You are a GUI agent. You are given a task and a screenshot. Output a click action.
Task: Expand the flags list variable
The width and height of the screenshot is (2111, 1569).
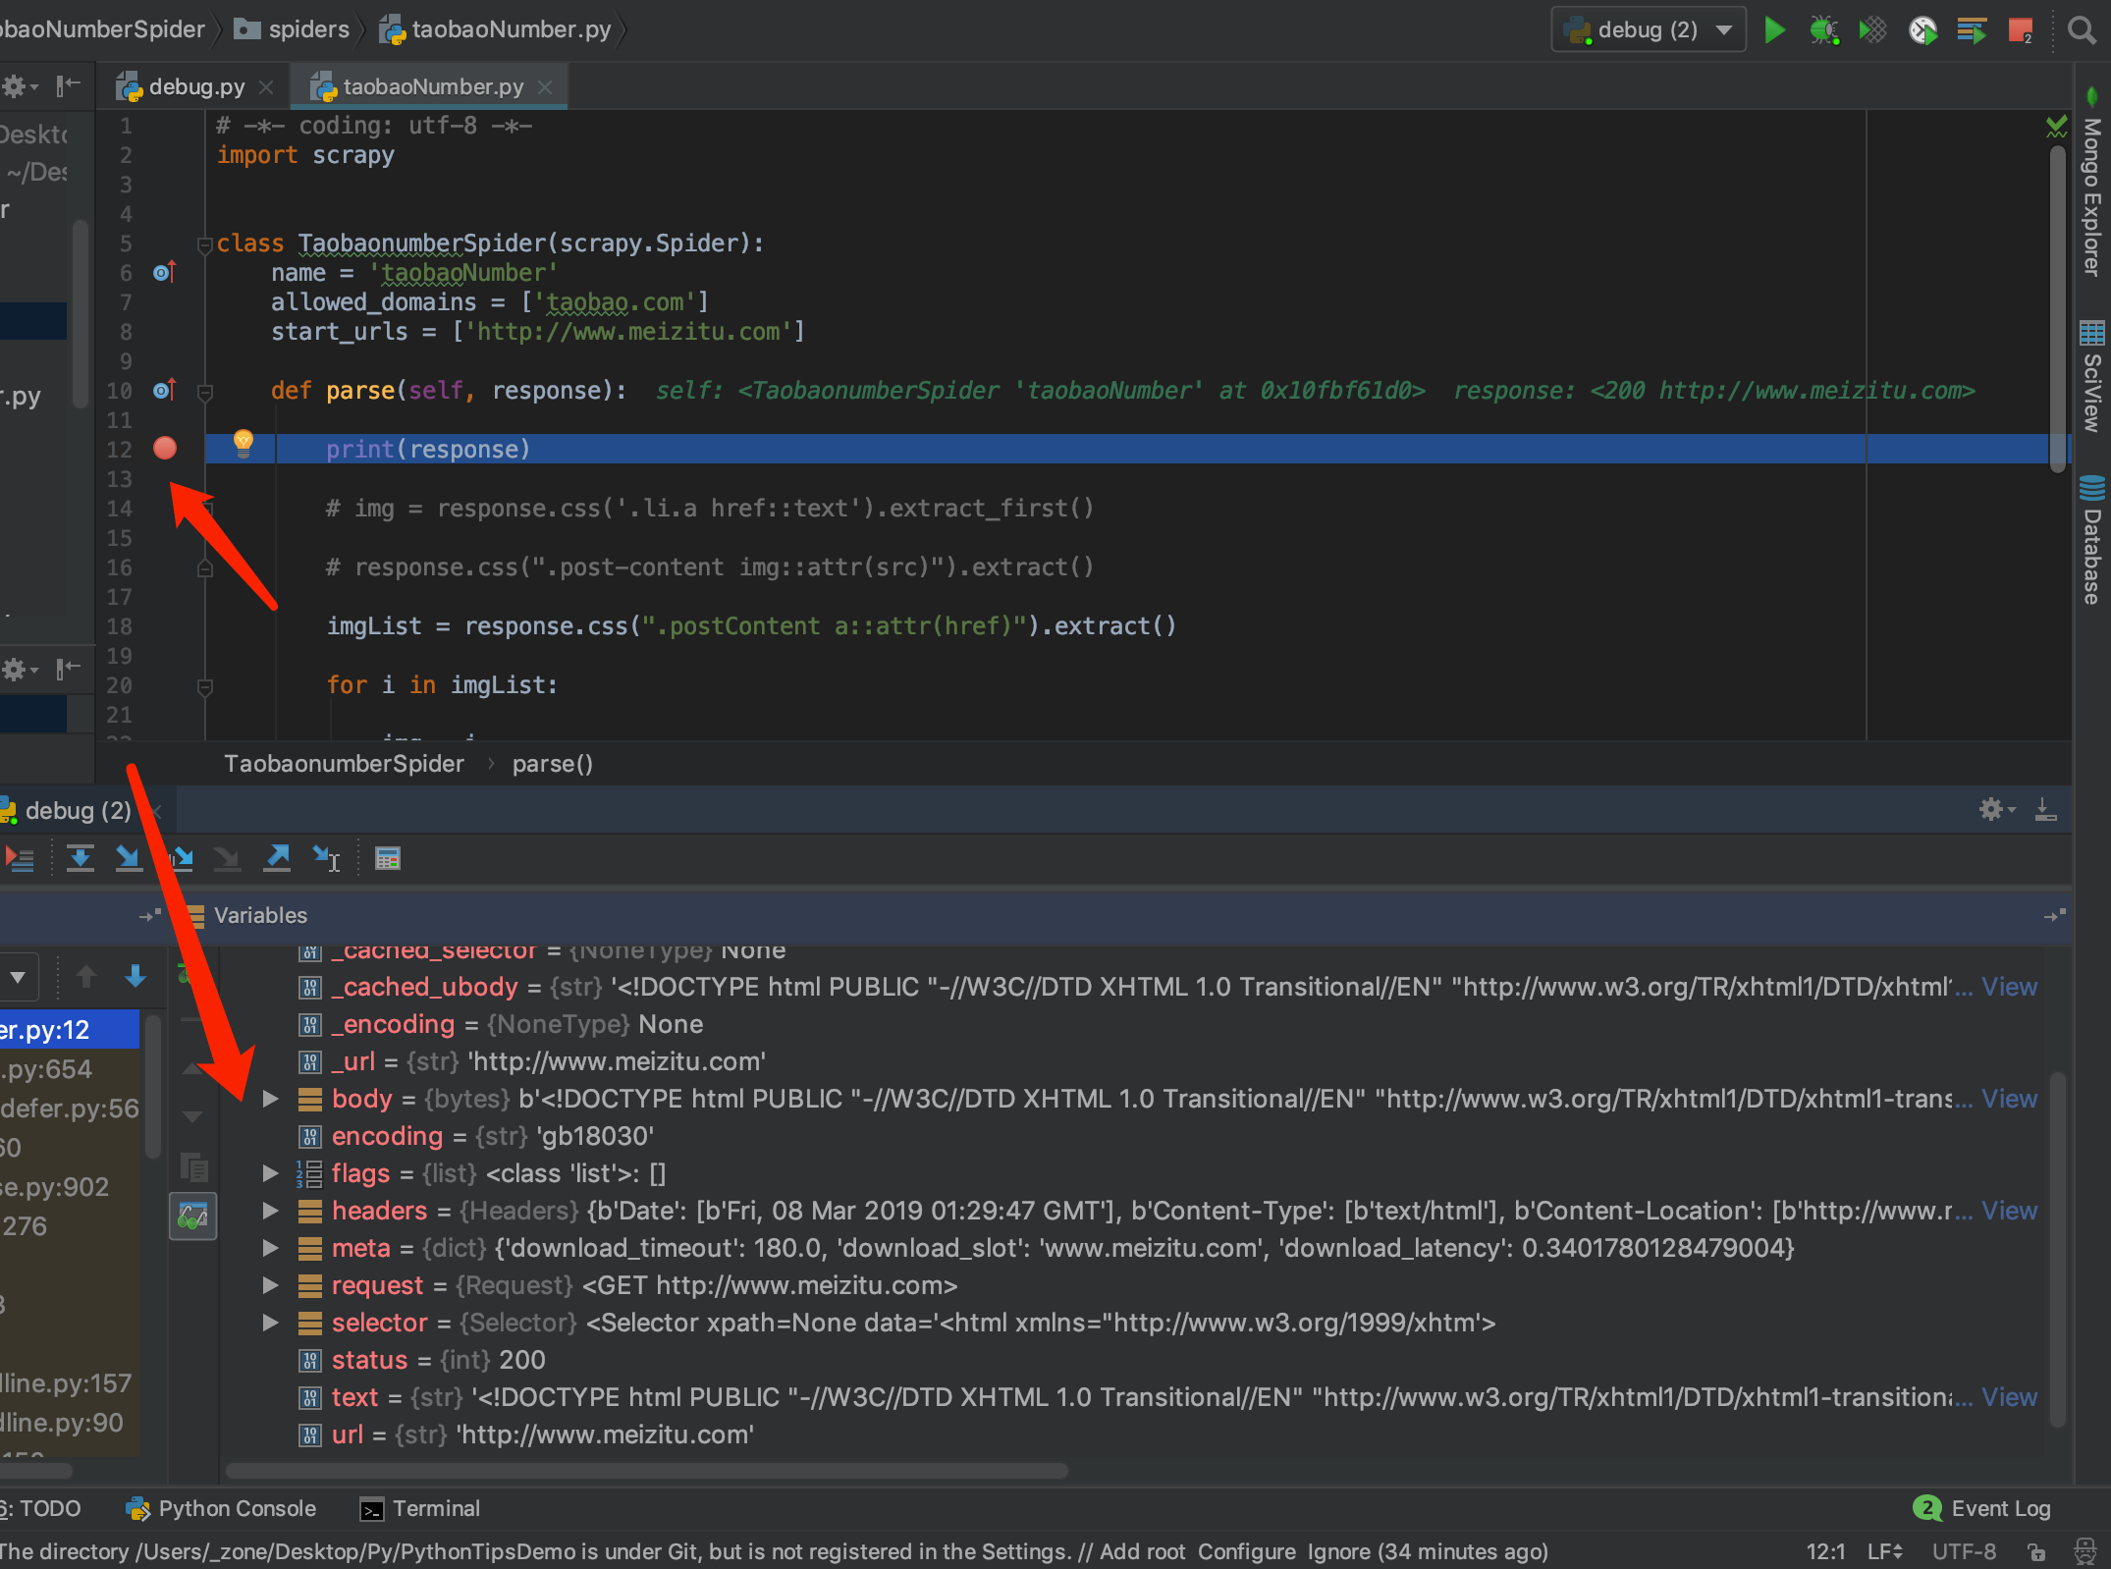pyautogui.click(x=271, y=1173)
